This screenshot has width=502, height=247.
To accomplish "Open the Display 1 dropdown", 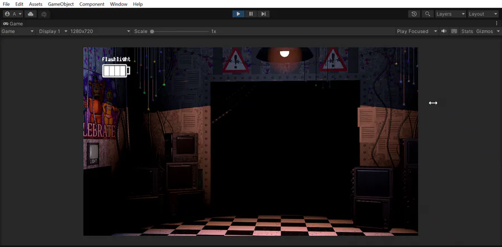I will point(53,31).
